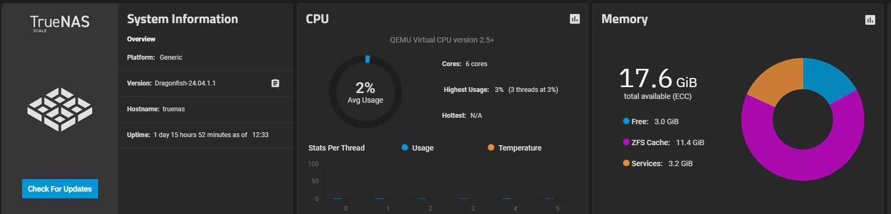891x214 pixels.
Task: Copy version using clipboard icon
Action: 275,83
